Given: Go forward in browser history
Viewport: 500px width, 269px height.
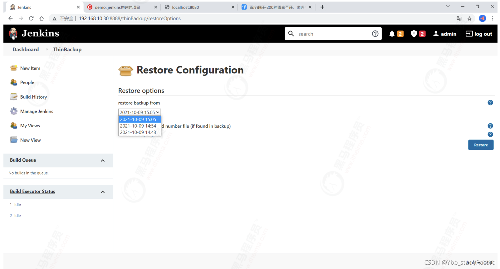Looking at the screenshot, I should (x=21, y=18).
